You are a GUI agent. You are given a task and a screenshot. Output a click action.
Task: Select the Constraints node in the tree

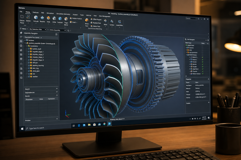[x=34, y=46]
